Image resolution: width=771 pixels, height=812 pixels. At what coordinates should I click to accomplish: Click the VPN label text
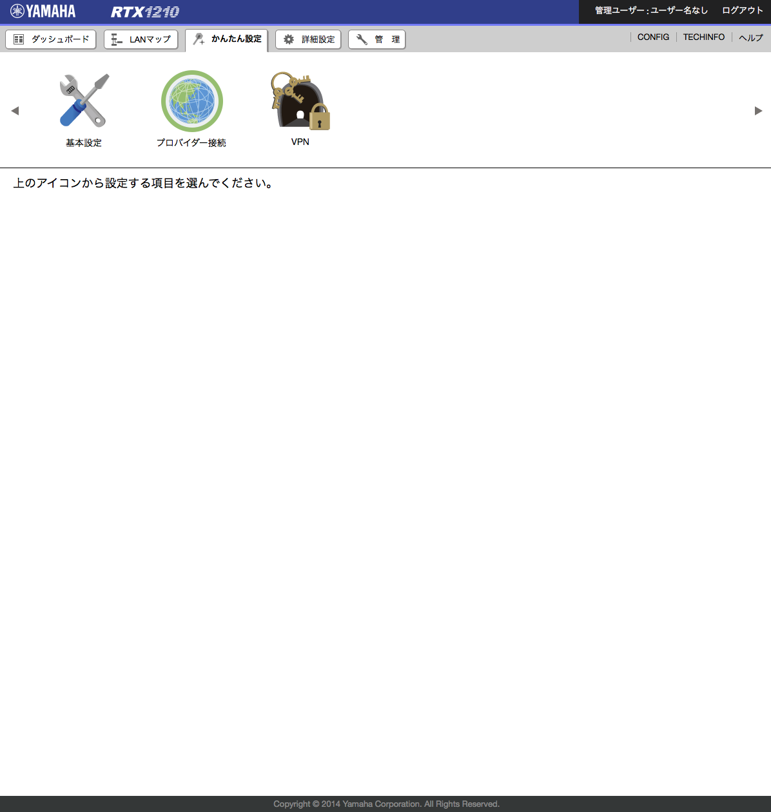(300, 142)
